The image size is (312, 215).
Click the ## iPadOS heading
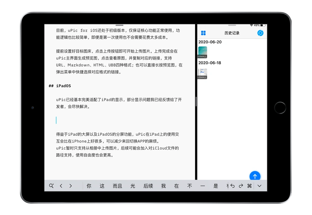pyautogui.click(x=60, y=86)
